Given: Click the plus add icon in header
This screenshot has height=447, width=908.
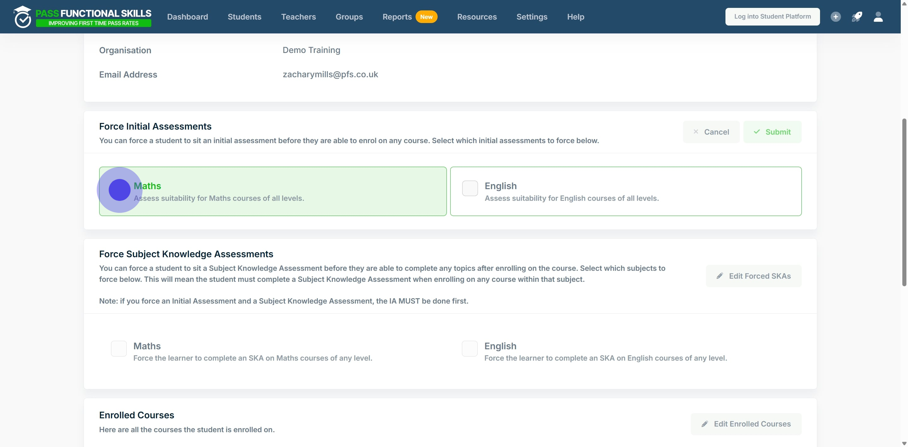Looking at the screenshot, I should point(835,17).
